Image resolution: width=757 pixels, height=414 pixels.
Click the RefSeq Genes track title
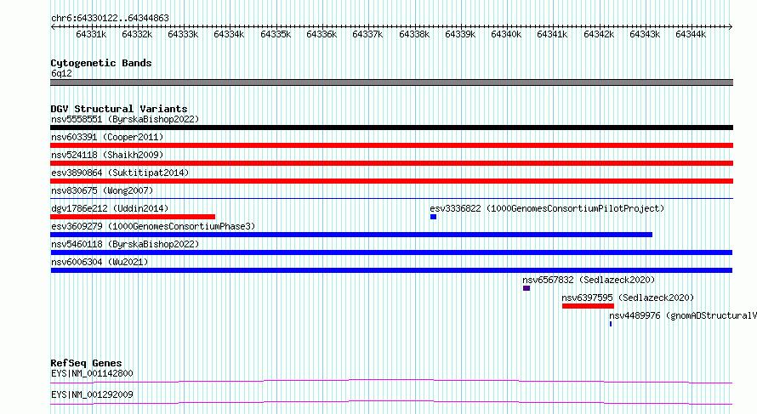(x=86, y=363)
